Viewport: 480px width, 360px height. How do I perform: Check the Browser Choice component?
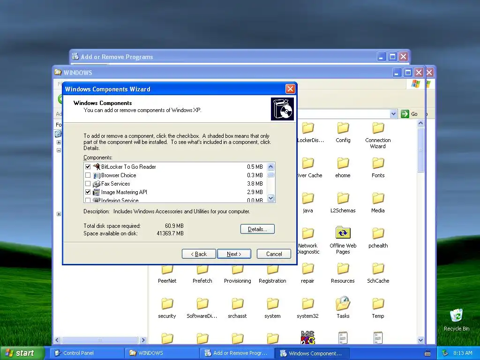[88, 175]
